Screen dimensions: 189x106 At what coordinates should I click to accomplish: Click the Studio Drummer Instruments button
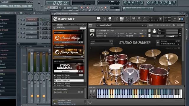pos(66,71)
